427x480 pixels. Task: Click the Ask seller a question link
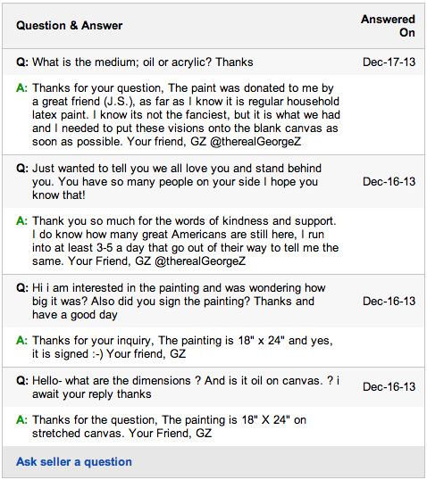click(74, 461)
